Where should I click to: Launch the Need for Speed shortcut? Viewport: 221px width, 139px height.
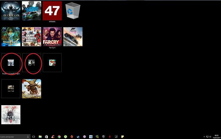pyautogui.click(x=32, y=11)
